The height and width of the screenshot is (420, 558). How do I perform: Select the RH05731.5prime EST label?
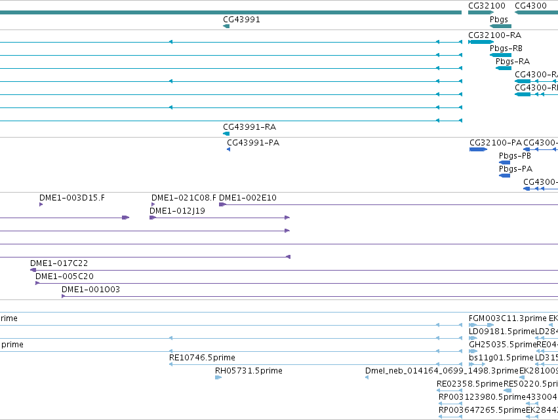[249, 371]
